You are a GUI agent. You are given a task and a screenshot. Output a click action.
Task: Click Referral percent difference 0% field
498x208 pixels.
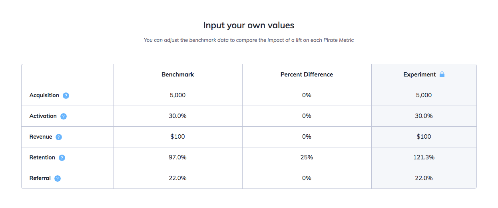(x=307, y=178)
